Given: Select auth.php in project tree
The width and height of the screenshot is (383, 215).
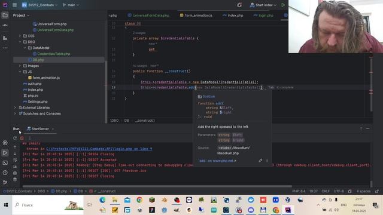Looking at the screenshot, I should tap(35, 84).
